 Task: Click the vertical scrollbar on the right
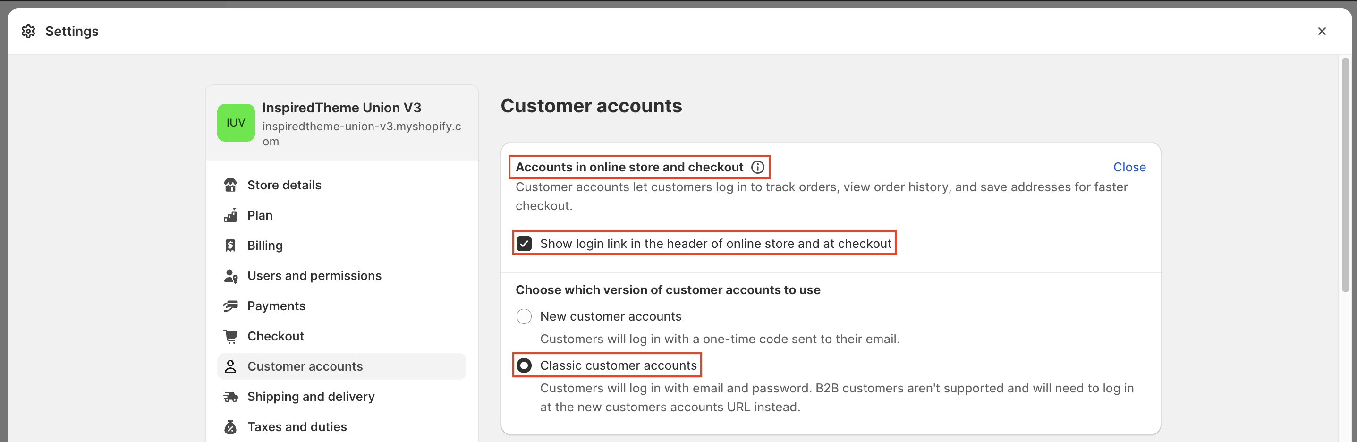click(x=1345, y=174)
